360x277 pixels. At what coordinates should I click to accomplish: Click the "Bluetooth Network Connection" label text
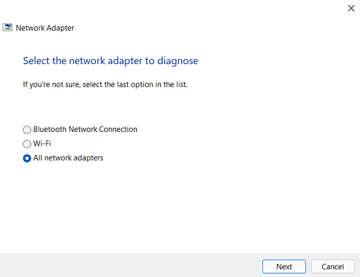click(x=85, y=130)
